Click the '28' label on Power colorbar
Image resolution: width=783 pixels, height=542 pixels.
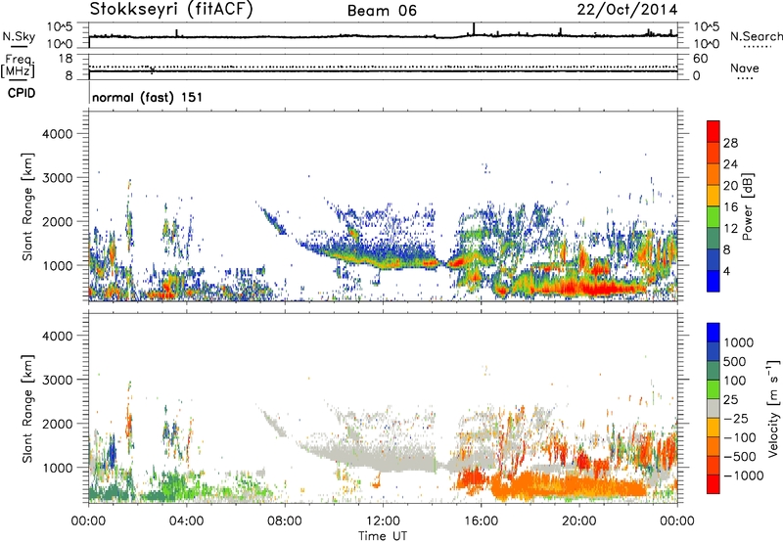pos(730,143)
